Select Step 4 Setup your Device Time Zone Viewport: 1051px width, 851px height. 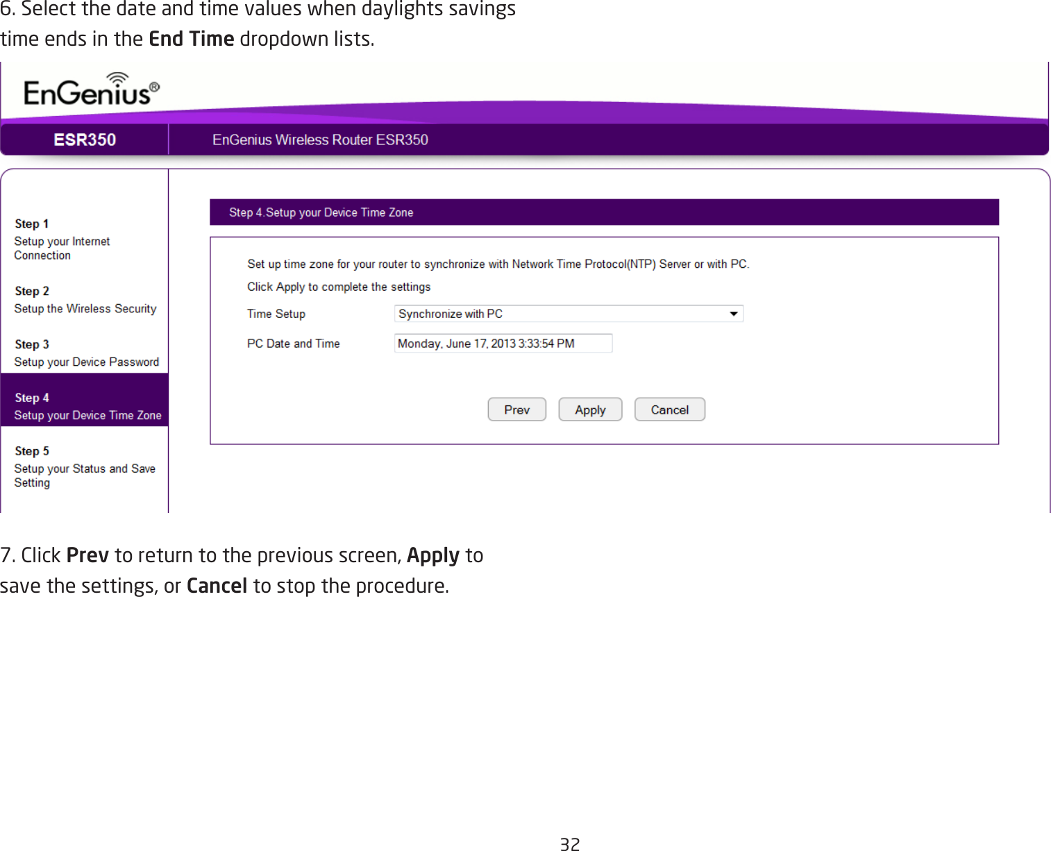(85, 400)
